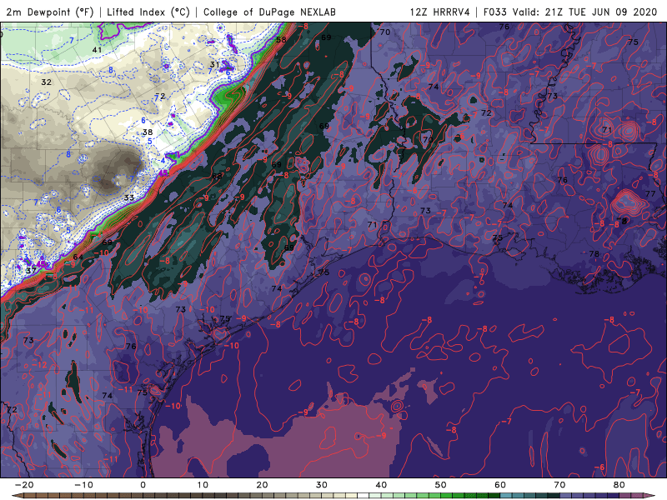This screenshot has width=667, height=500.
Task: Click the dewpoint value 64 on the map
Action: pos(78,257)
